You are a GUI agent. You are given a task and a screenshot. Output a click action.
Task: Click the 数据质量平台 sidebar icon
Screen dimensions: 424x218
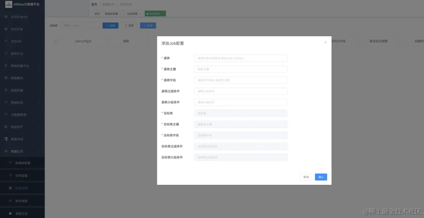pos(6,66)
